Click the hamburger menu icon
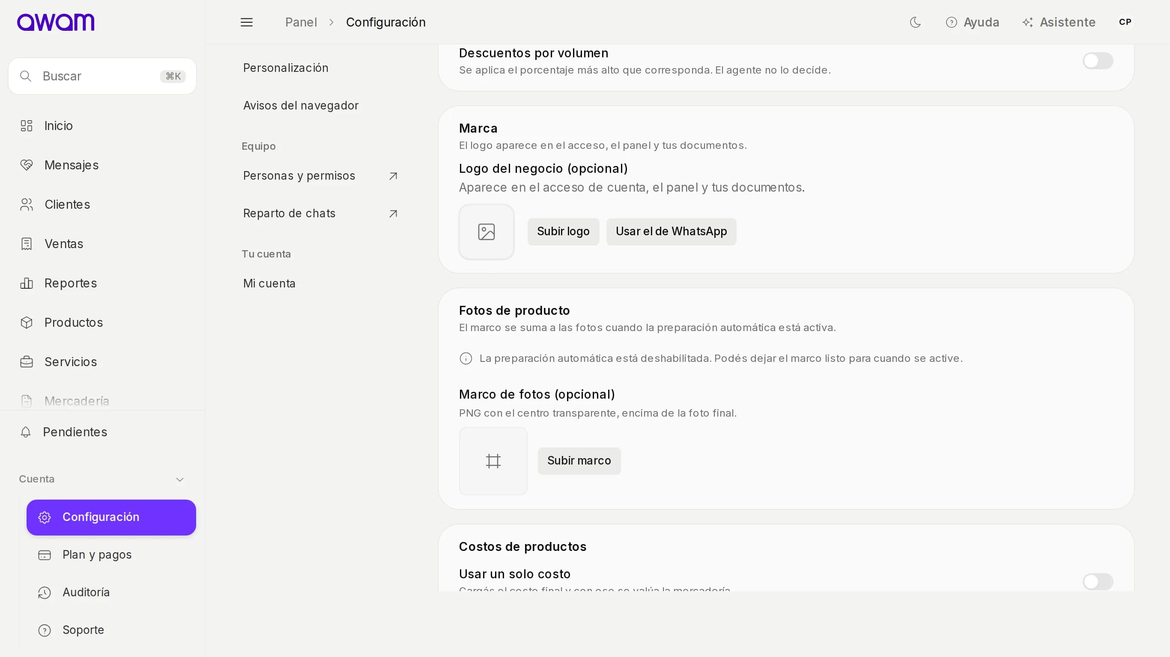1170x657 pixels. [x=247, y=22]
